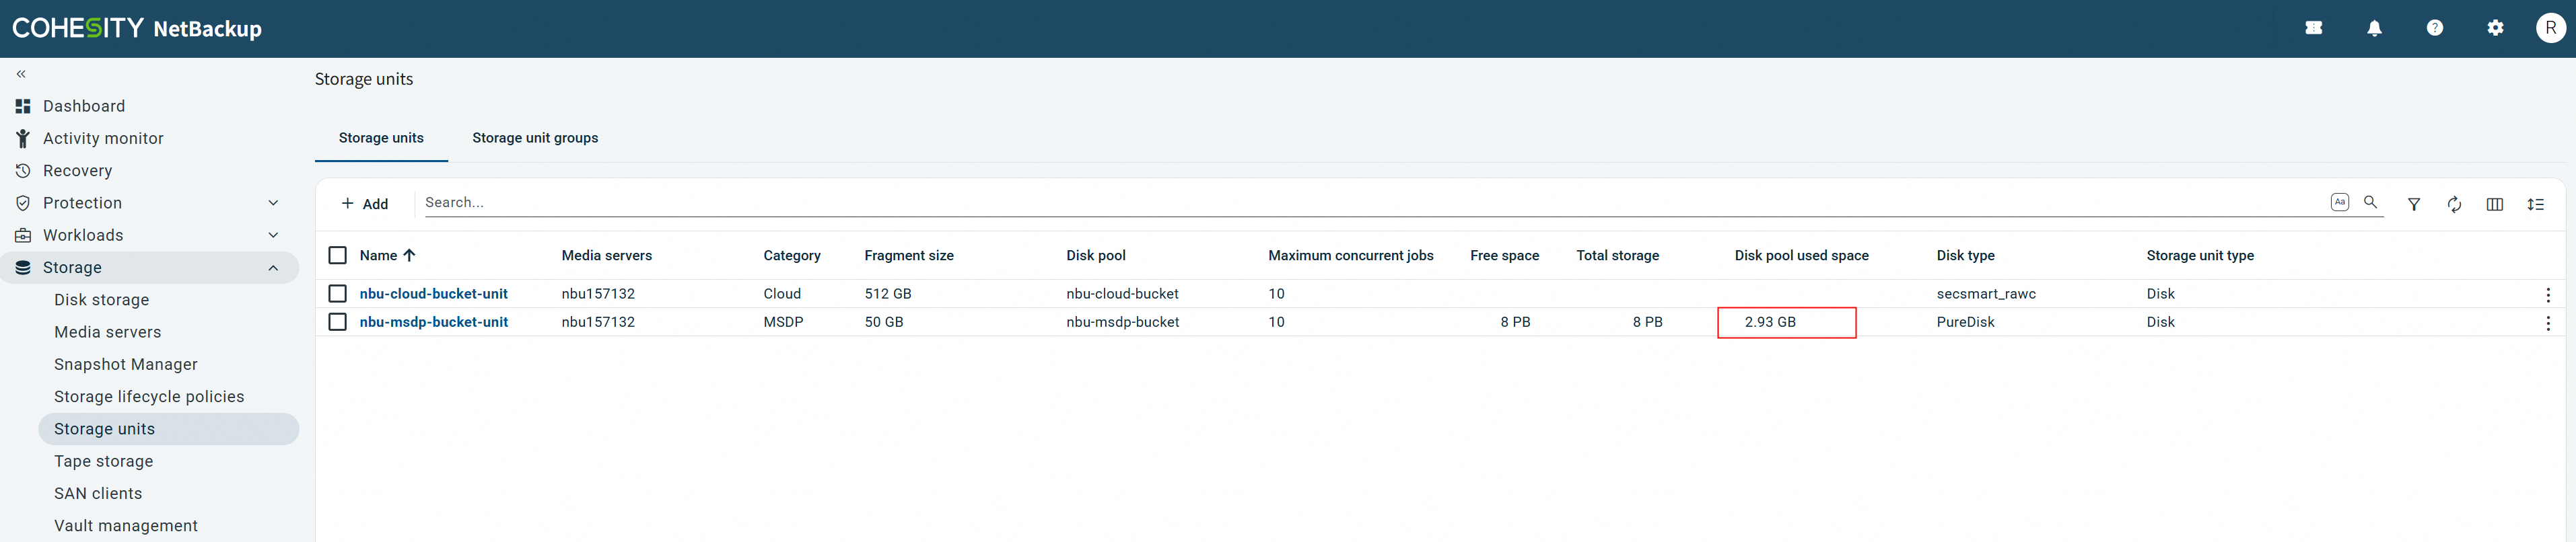Collapse the left navigation sidebar
The image size is (2576, 542).
(x=21, y=74)
